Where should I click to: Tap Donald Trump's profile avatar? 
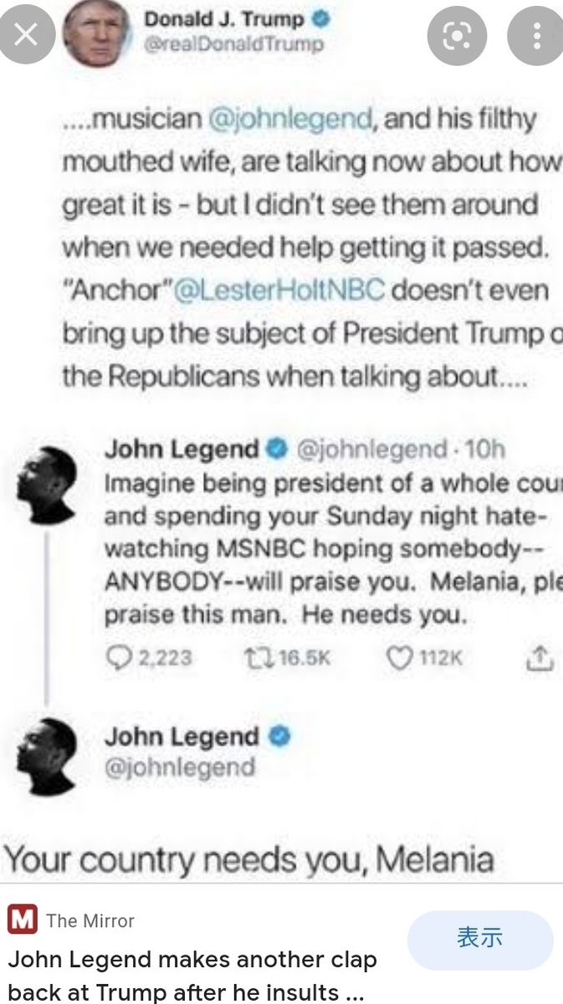point(99,32)
